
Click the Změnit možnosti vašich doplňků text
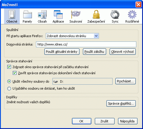(x=28, y=102)
